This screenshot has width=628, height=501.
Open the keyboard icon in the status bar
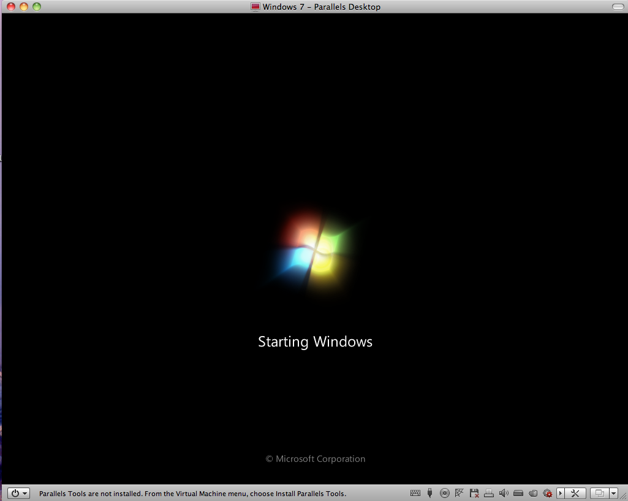pyautogui.click(x=415, y=493)
